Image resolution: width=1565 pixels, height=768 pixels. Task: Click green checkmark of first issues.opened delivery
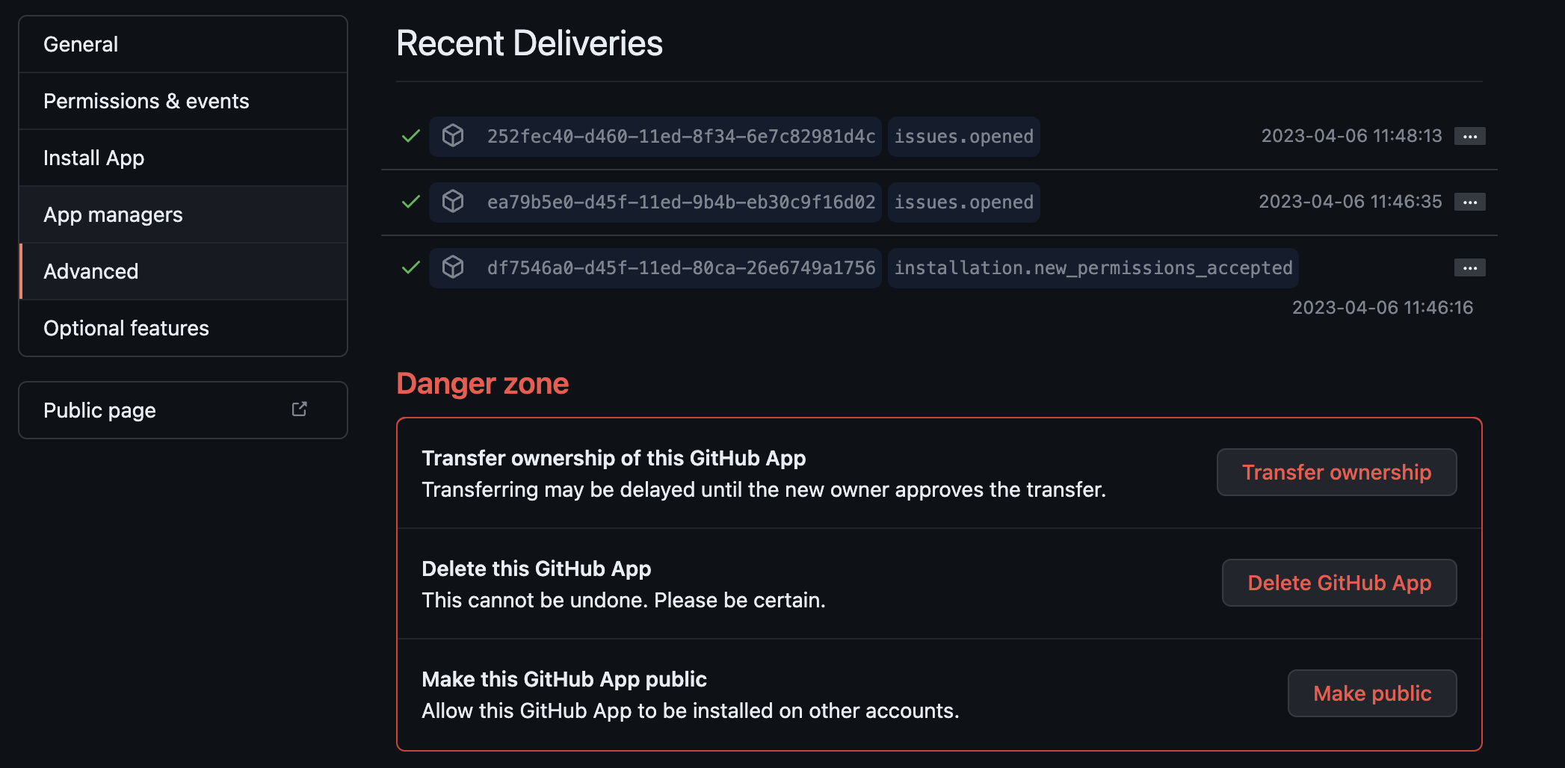click(x=411, y=136)
